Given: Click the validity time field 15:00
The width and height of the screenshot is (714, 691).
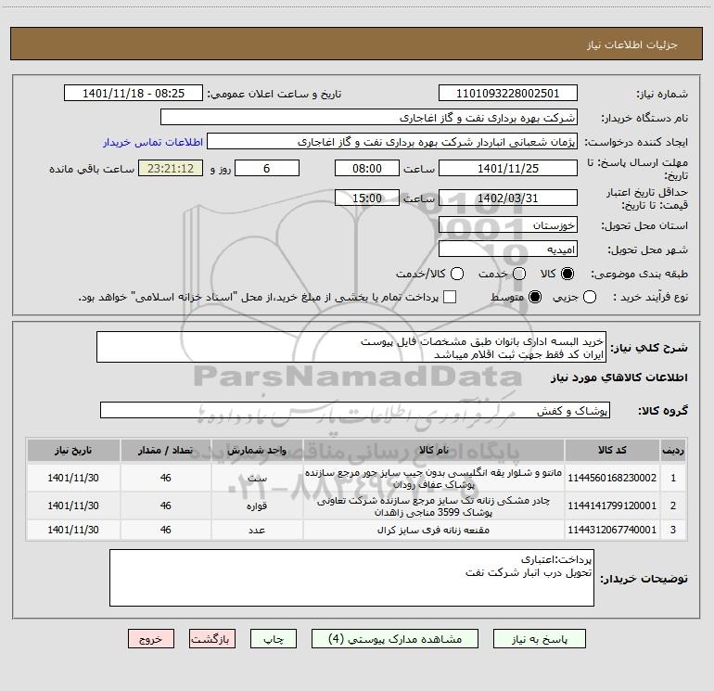Looking at the screenshot, I should point(367,198).
